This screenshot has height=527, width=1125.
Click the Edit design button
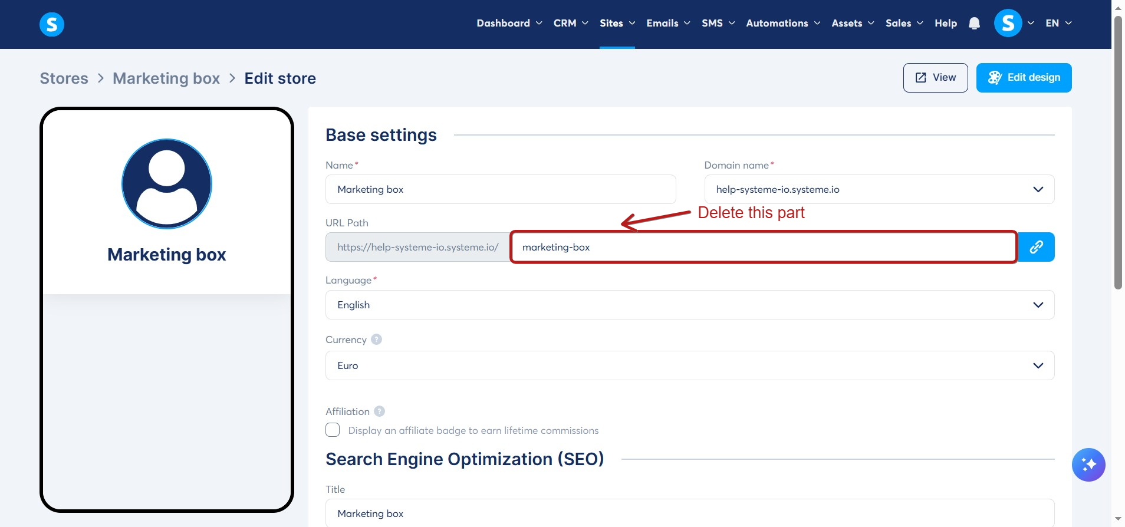[1024, 78]
